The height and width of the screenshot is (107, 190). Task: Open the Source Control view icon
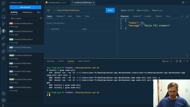pyautogui.click(x=4, y=24)
